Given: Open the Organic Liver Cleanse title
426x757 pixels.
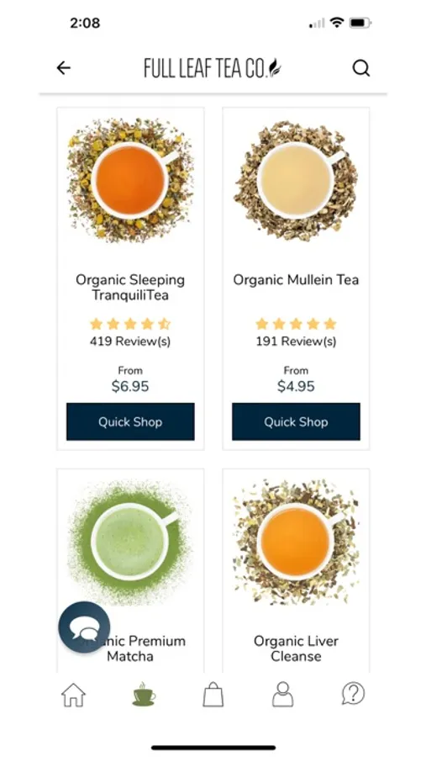Looking at the screenshot, I should click(296, 648).
